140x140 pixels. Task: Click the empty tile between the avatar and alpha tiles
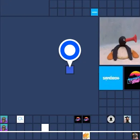(x=12, y=119)
